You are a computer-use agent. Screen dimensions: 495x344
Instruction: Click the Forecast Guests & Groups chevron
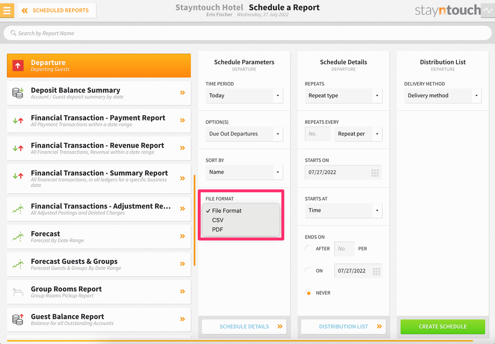[x=182, y=264]
